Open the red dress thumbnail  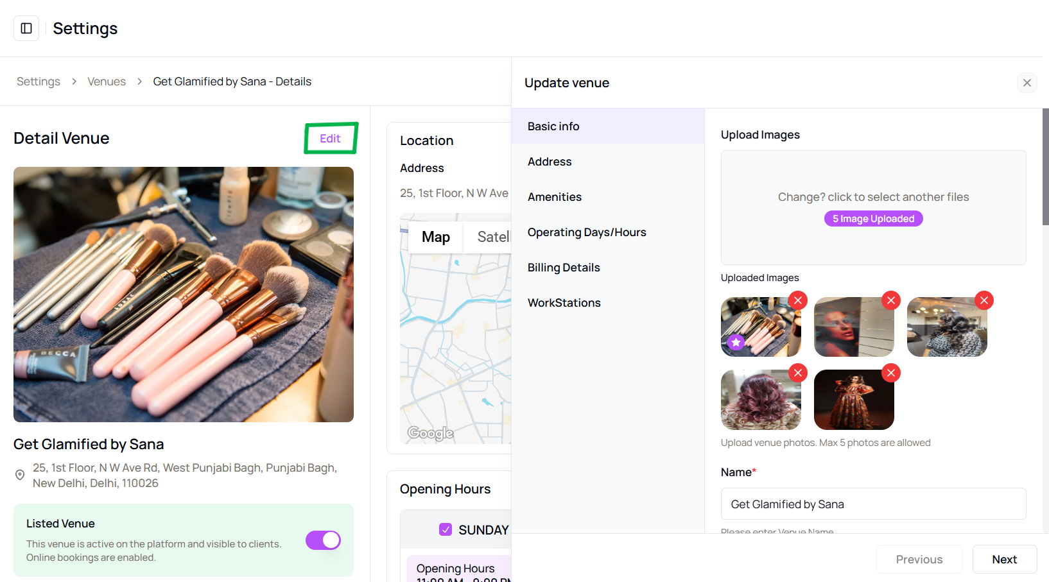point(854,400)
